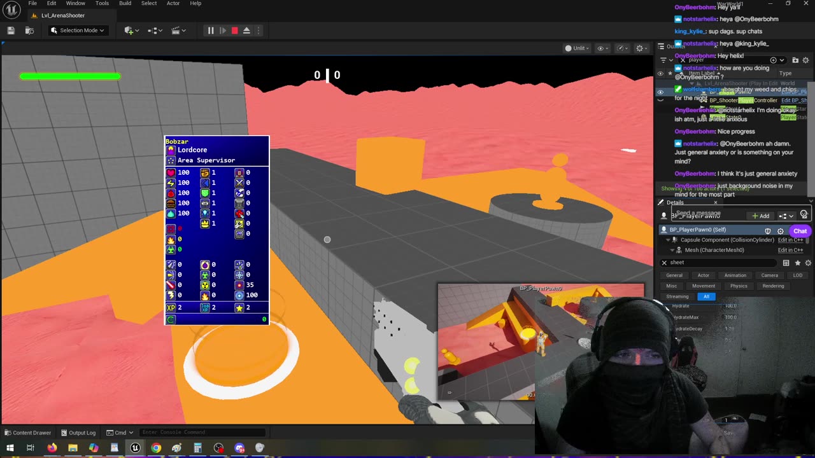Image resolution: width=815 pixels, height=458 pixels.
Task: Enable the Actor category filter
Action: coord(703,275)
